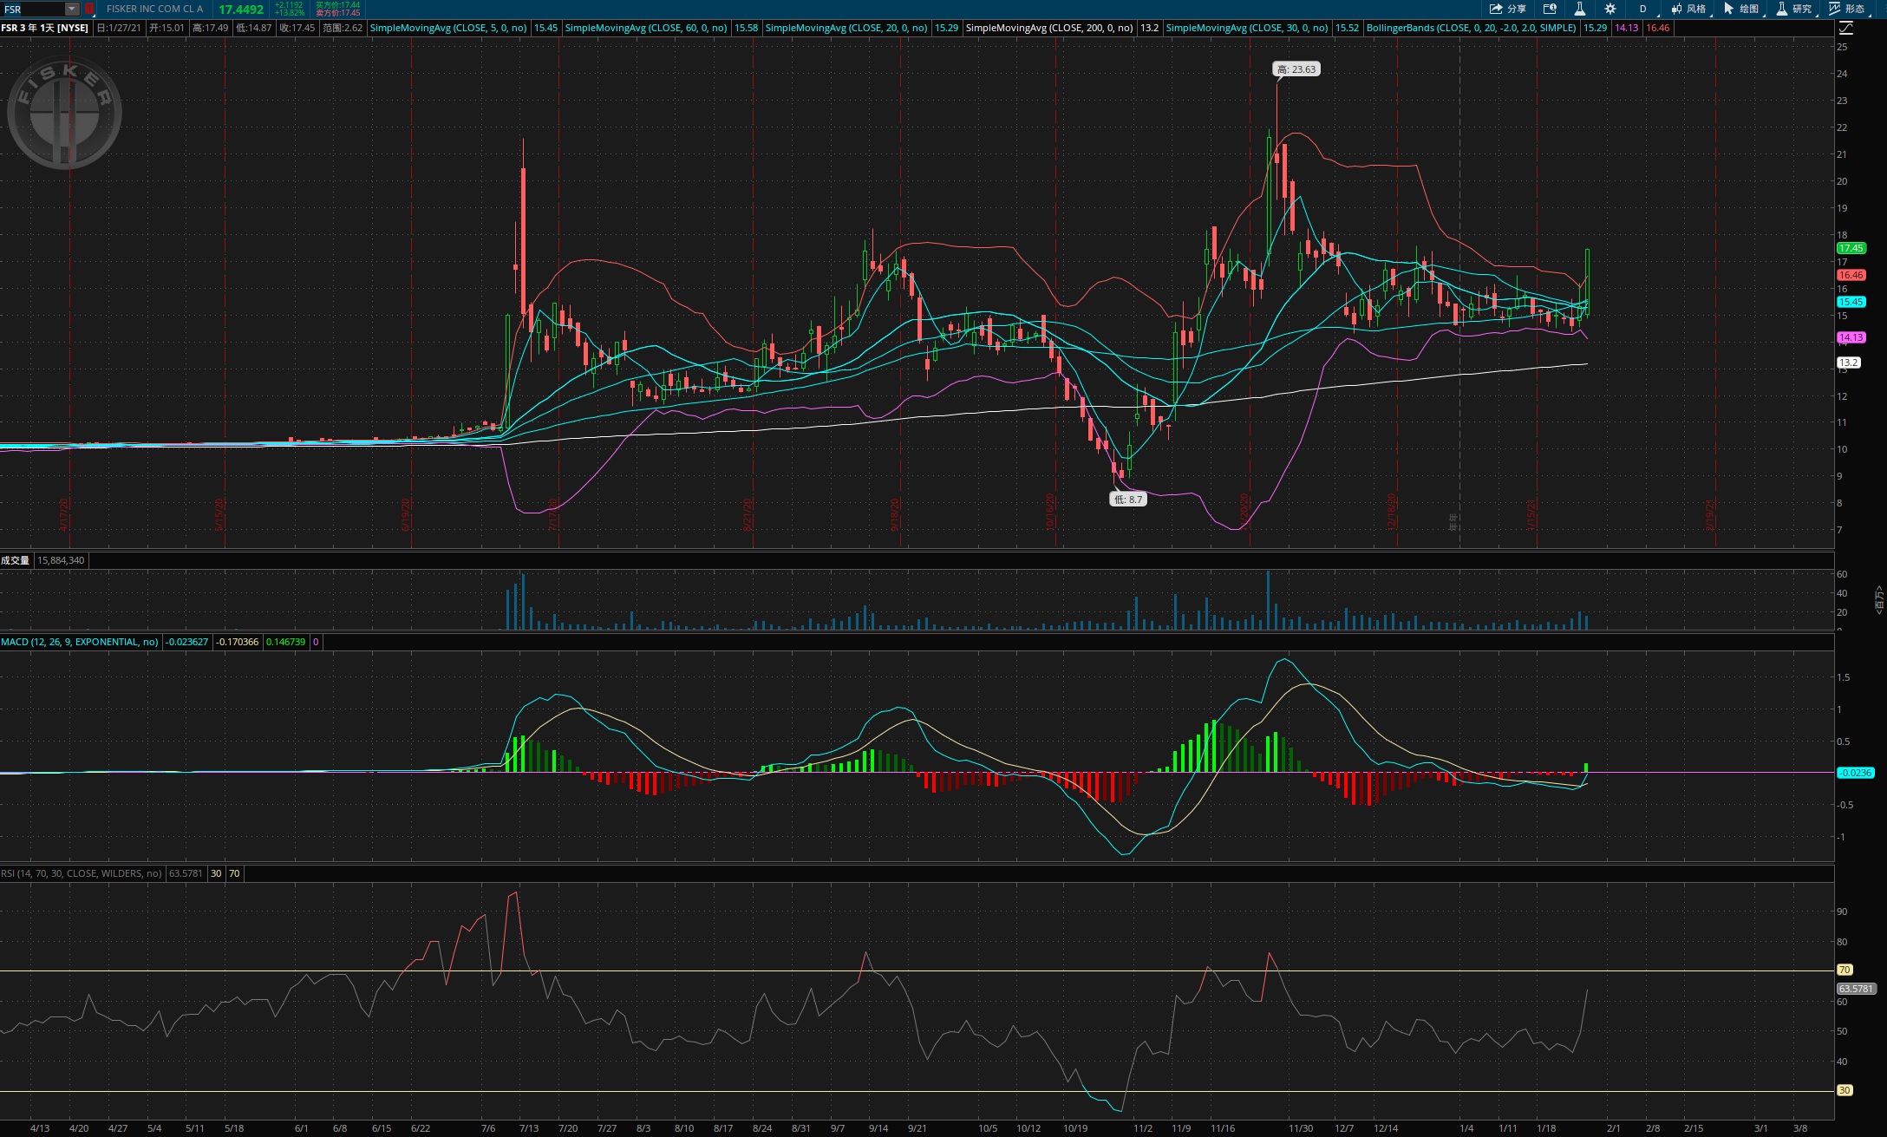This screenshot has width=1887, height=1137.
Task: Click the 买方价:17.44 bid price
Action: click(337, 4)
